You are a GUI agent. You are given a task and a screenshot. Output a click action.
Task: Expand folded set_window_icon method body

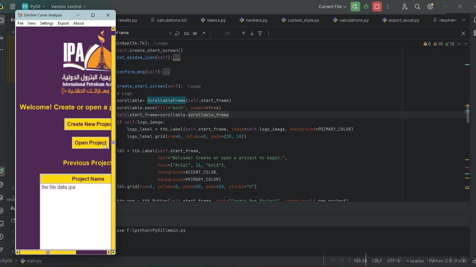(176, 57)
